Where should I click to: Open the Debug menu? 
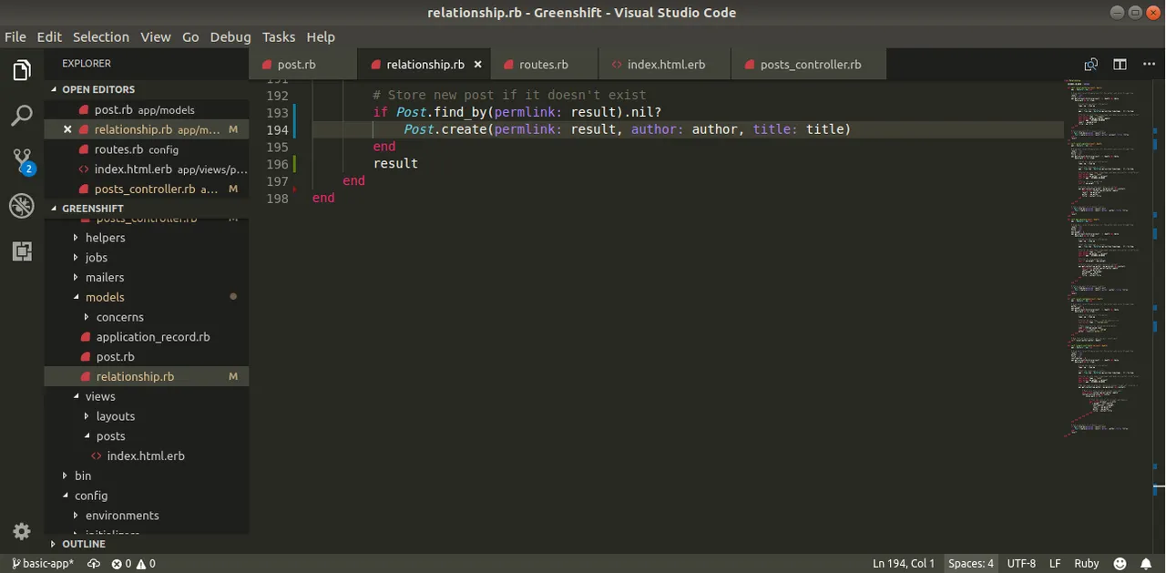230,36
